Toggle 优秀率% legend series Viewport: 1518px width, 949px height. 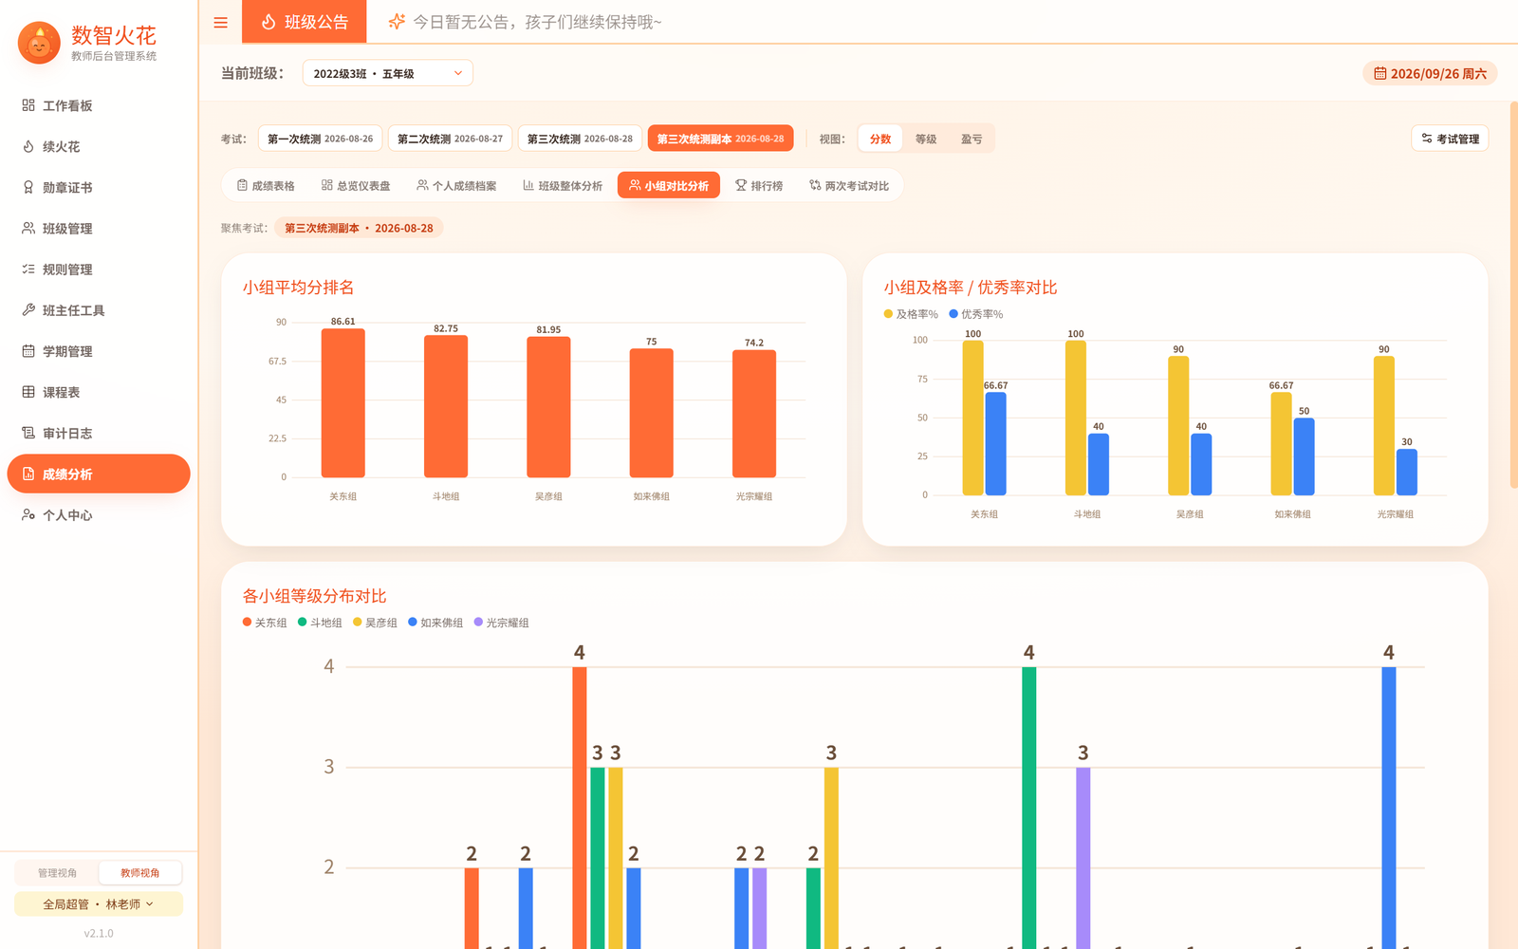[x=976, y=314]
